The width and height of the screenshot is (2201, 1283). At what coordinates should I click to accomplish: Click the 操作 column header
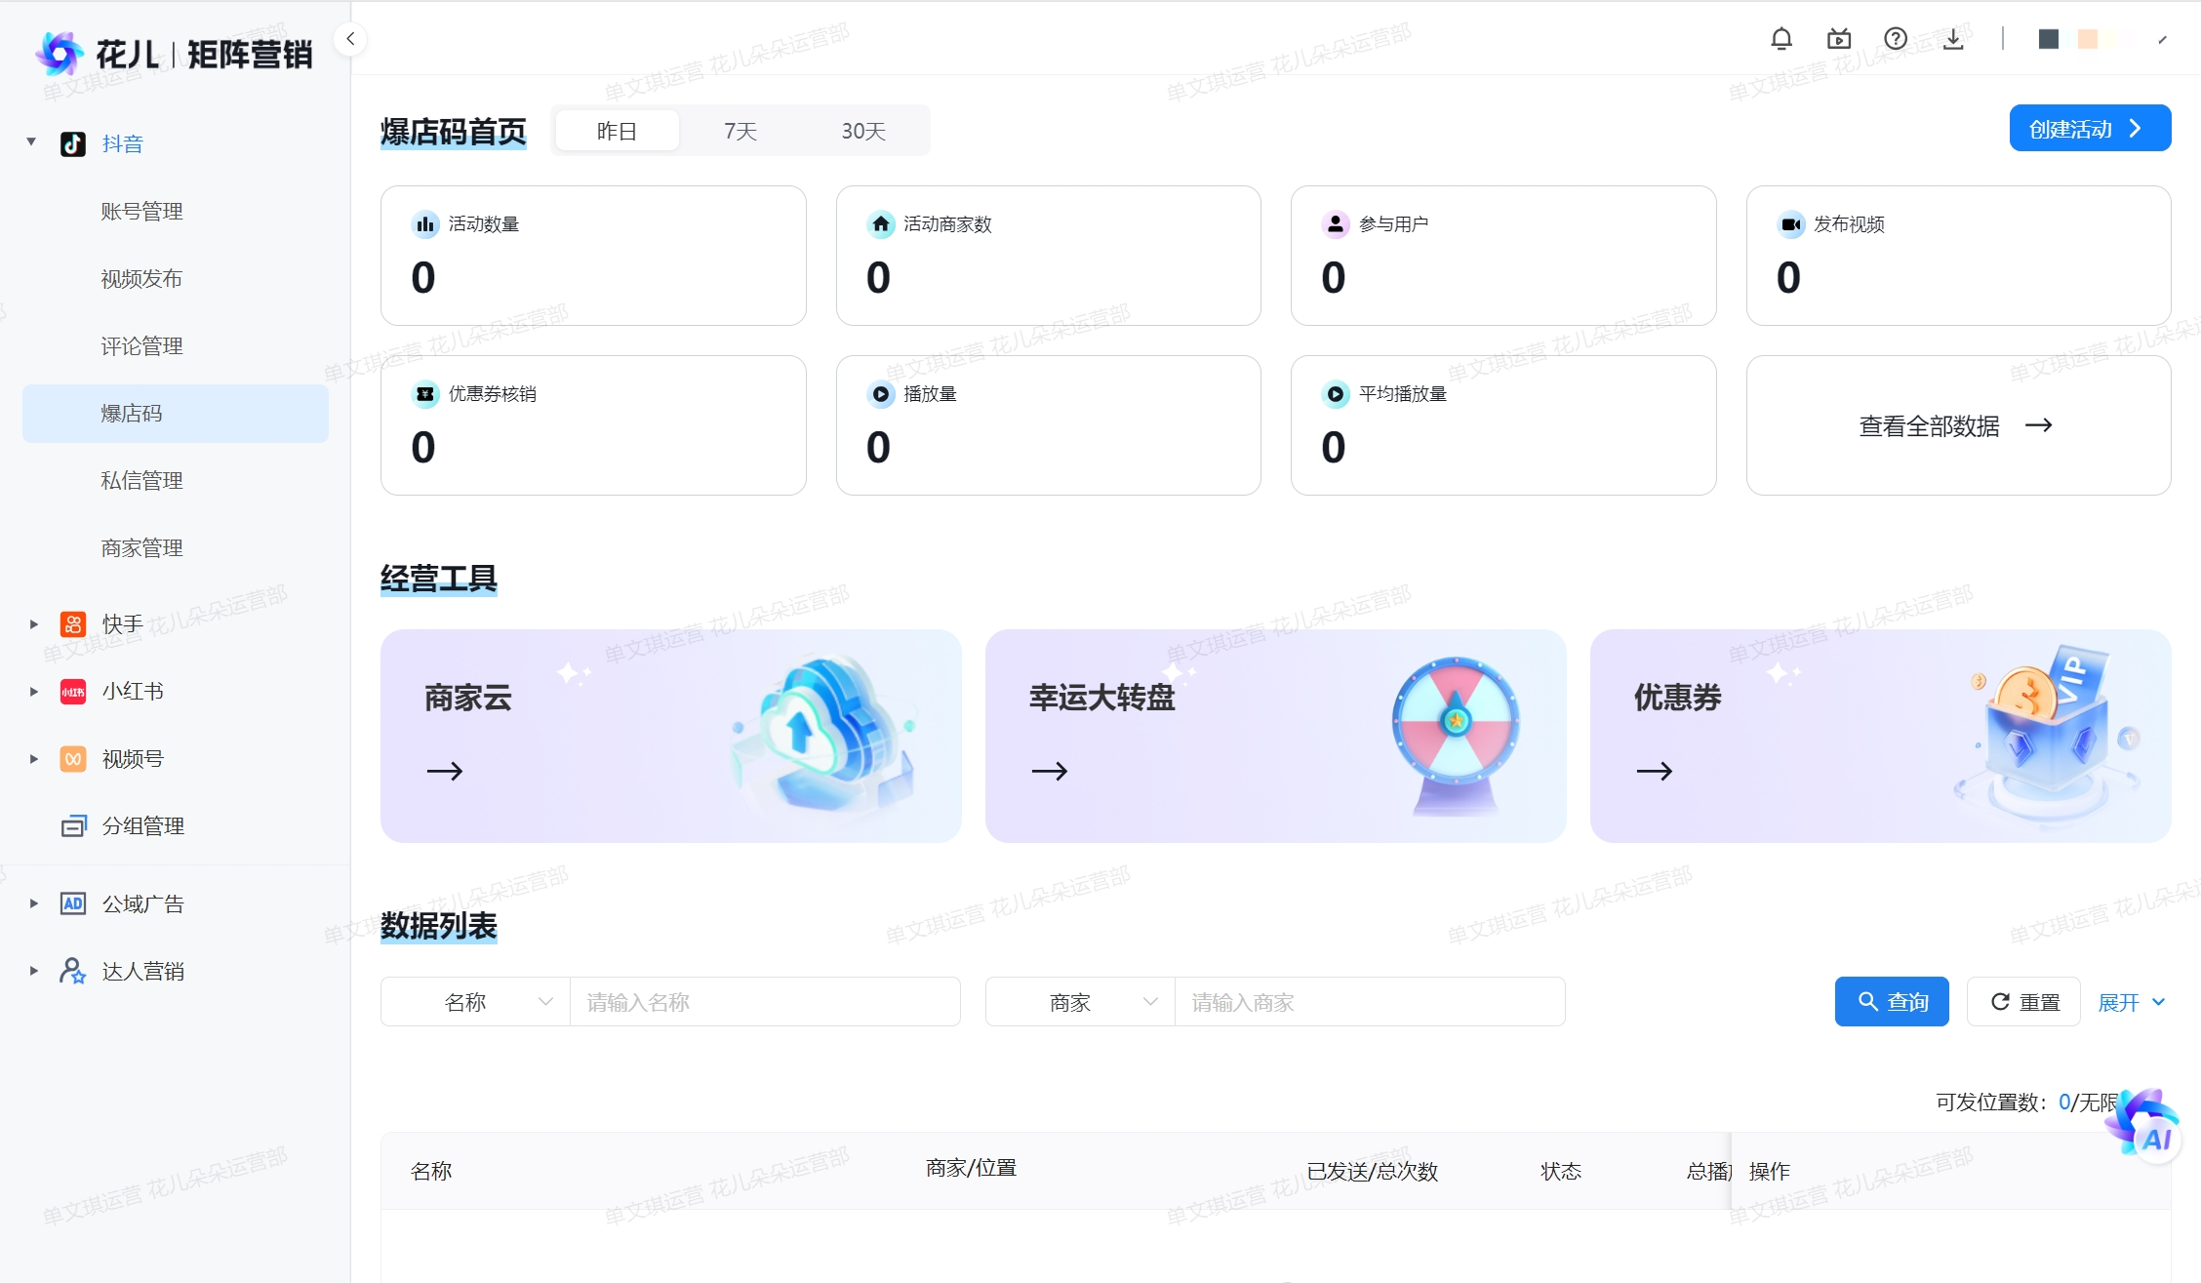point(1770,1172)
